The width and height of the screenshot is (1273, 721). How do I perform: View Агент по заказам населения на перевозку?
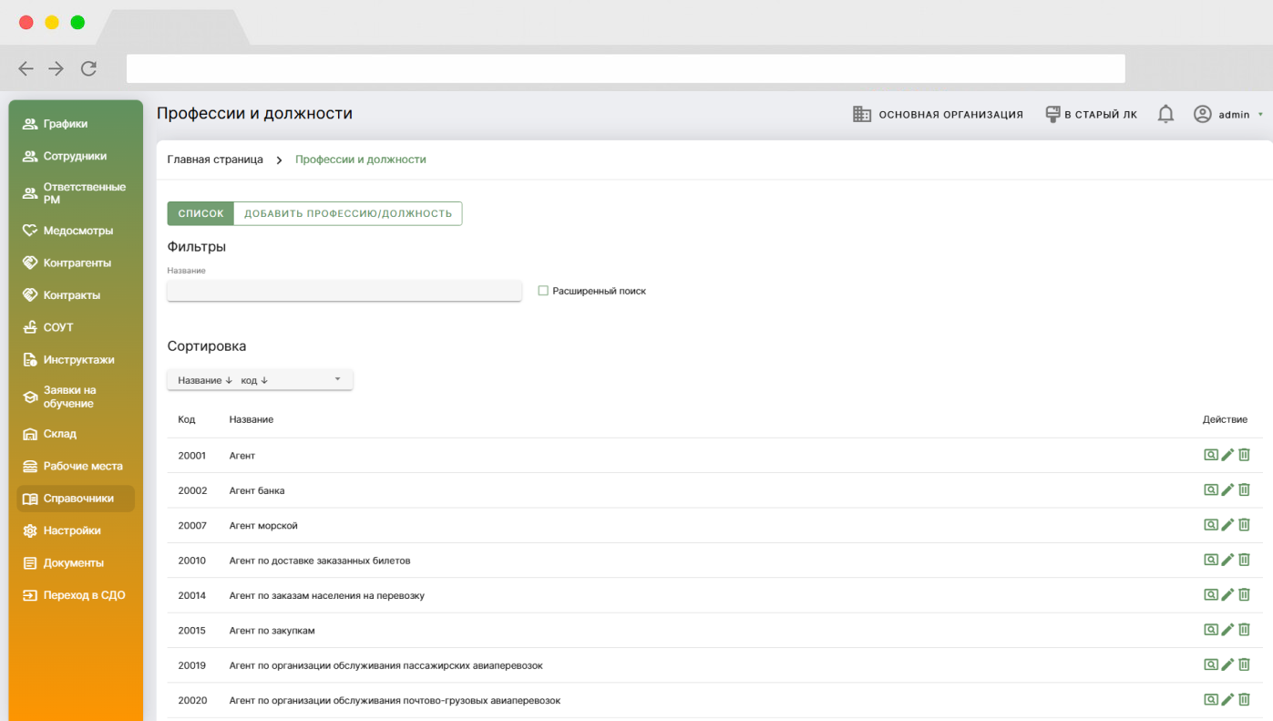click(x=1211, y=594)
